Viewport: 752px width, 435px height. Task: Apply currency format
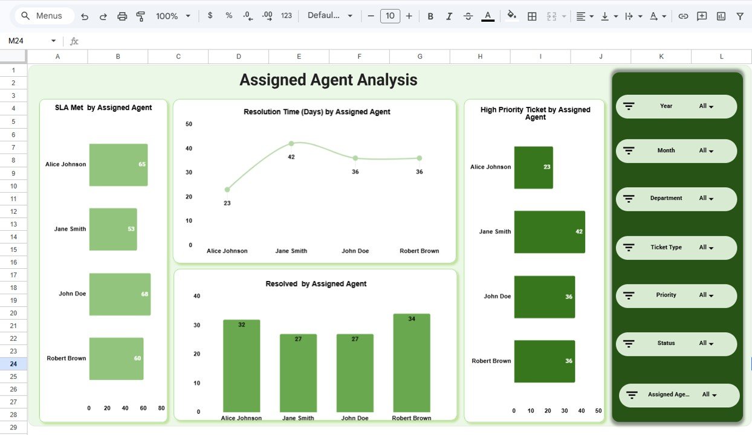pyautogui.click(x=210, y=16)
